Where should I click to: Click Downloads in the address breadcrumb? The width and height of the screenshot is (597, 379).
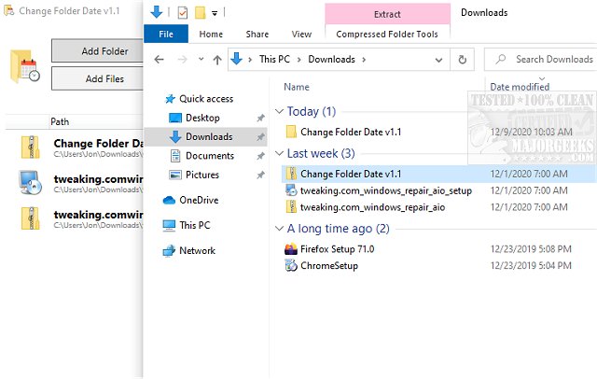[x=332, y=60]
